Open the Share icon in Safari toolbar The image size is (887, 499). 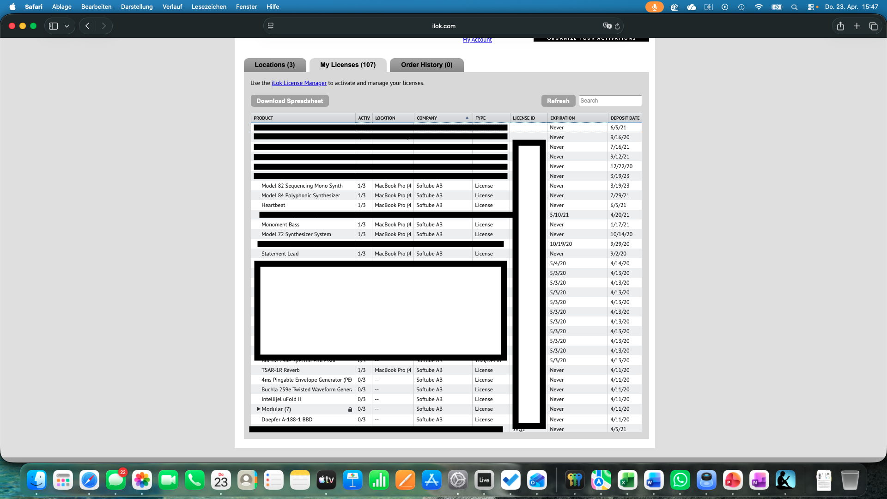pyautogui.click(x=840, y=26)
